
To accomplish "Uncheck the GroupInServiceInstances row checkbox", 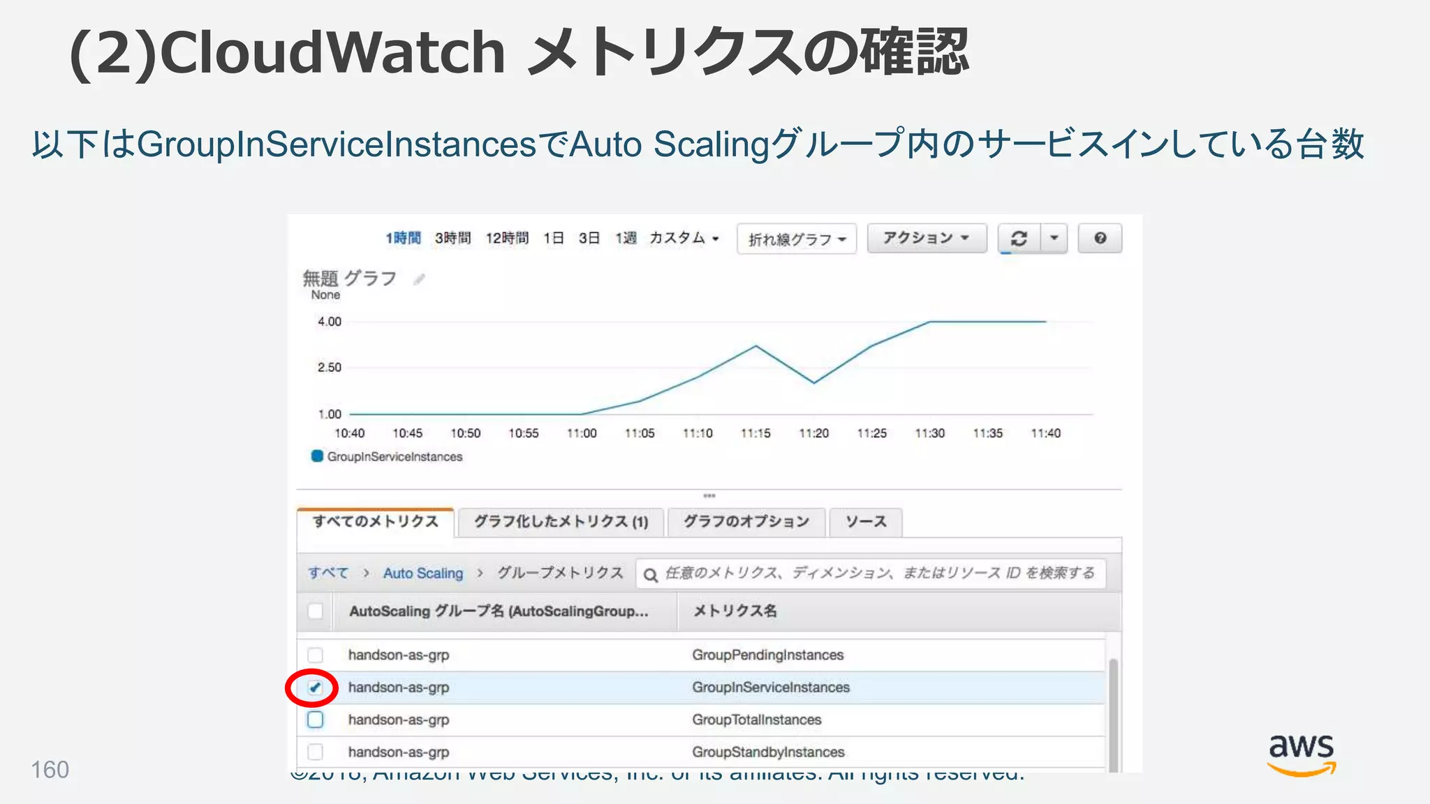I will pyautogui.click(x=316, y=687).
